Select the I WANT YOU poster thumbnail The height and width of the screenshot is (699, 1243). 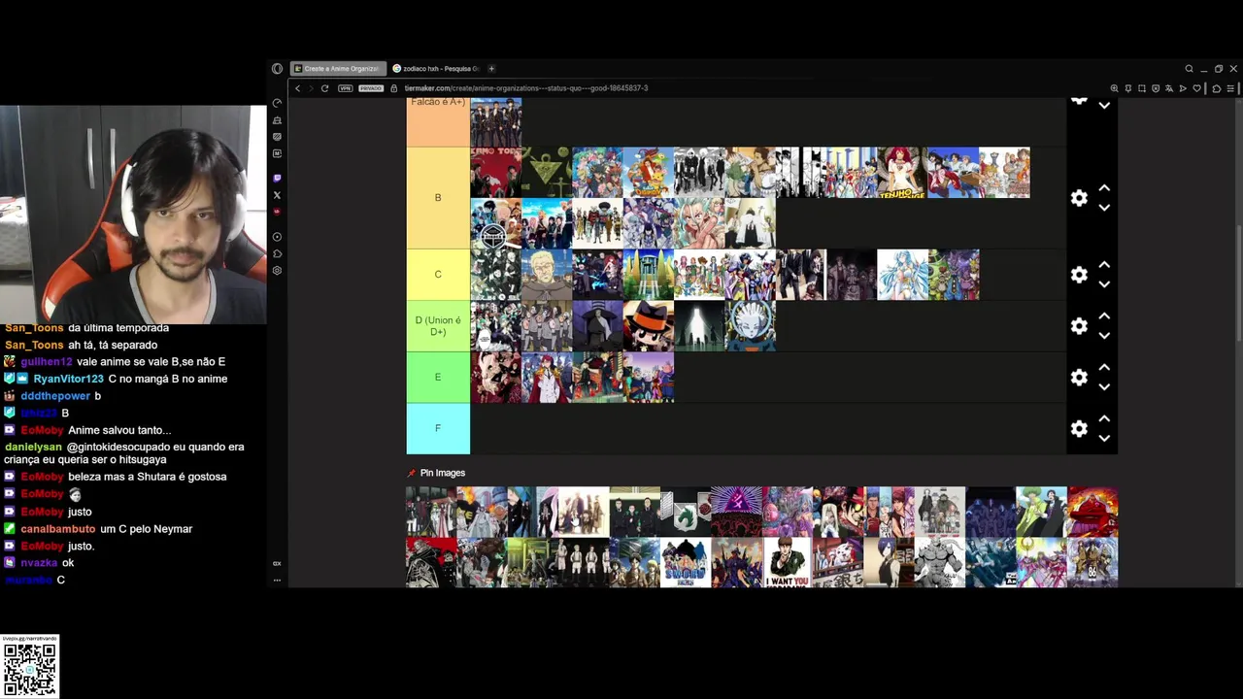pos(788,563)
